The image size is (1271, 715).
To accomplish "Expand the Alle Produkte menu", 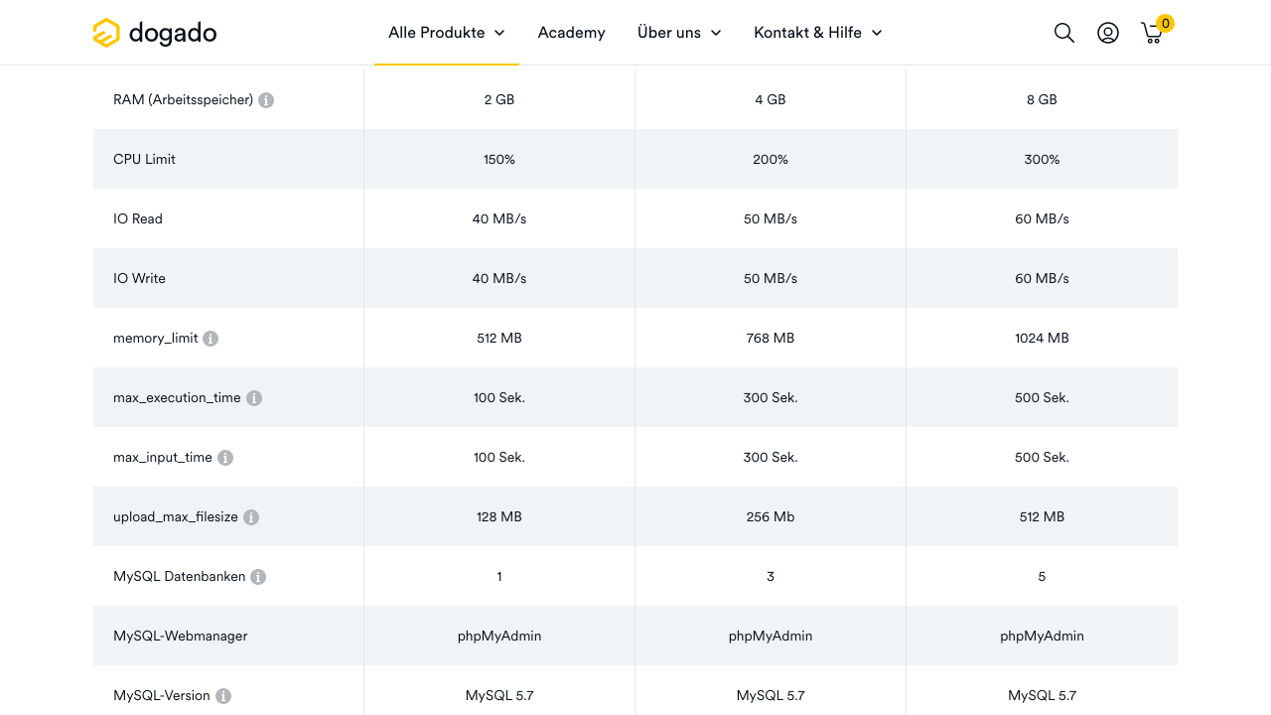I will click(x=447, y=33).
